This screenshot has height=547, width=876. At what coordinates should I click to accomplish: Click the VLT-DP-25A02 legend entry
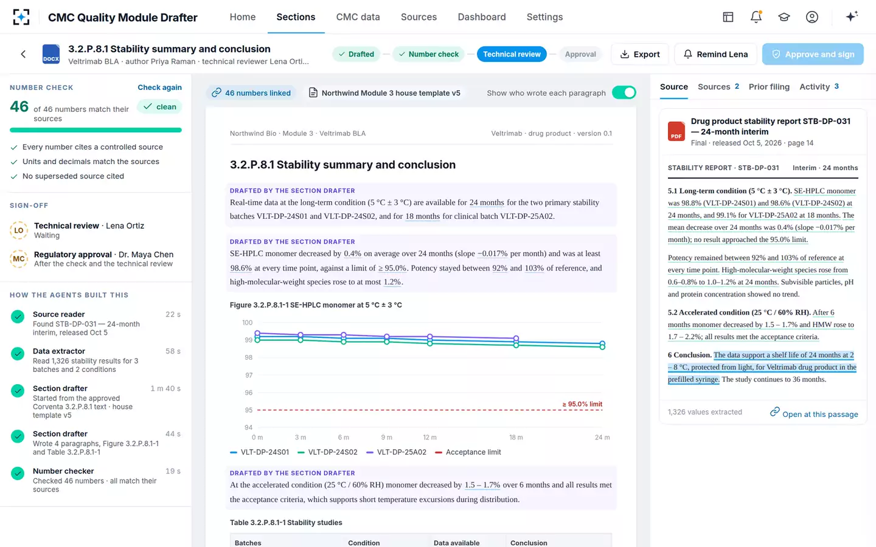tap(396, 452)
